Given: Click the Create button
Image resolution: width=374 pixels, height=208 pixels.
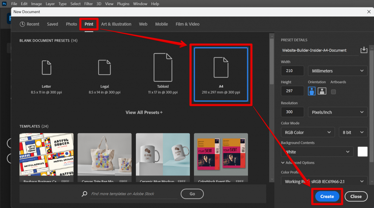Looking at the screenshot, I should (327, 196).
